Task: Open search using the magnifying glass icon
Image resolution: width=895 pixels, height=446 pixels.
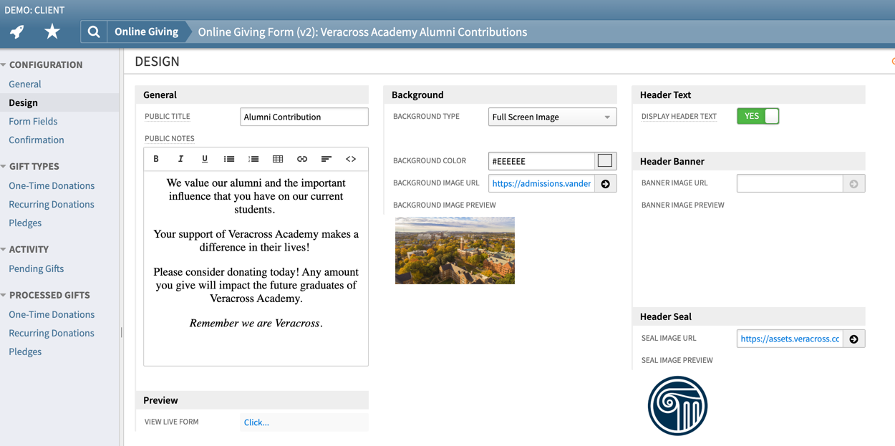Action: (x=93, y=31)
